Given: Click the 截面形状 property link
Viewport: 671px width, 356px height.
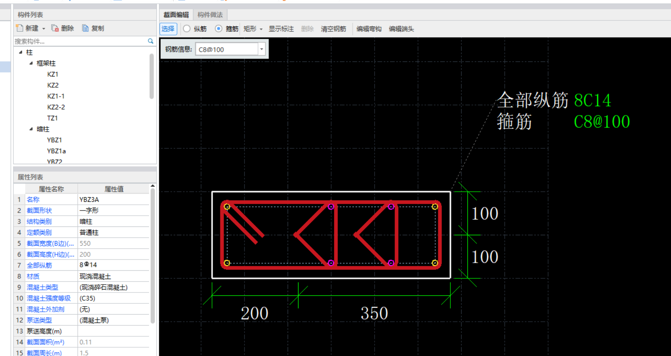Looking at the screenshot, I should point(39,211).
